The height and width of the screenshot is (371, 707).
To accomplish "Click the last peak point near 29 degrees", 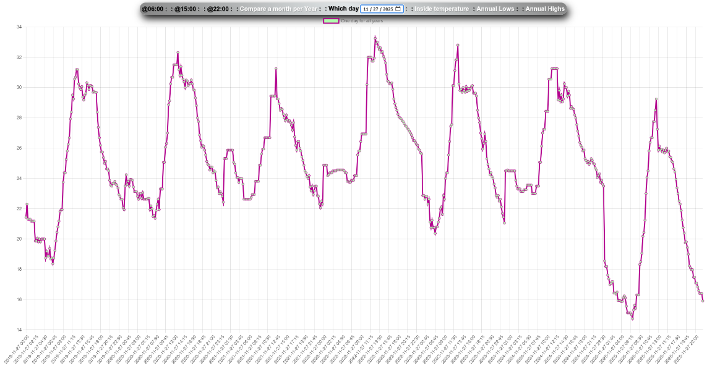I will (x=656, y=100).
